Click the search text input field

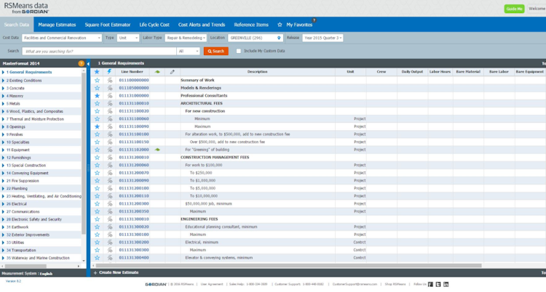99,51
